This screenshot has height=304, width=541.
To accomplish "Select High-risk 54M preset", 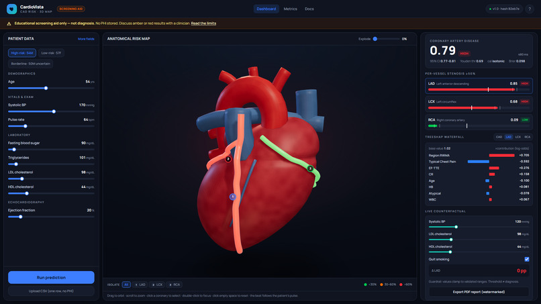I will point(22,53).
